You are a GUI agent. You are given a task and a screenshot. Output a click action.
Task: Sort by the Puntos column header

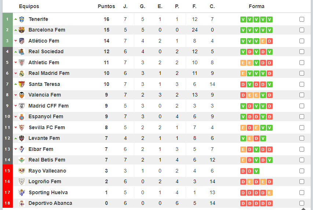(106, 6)
